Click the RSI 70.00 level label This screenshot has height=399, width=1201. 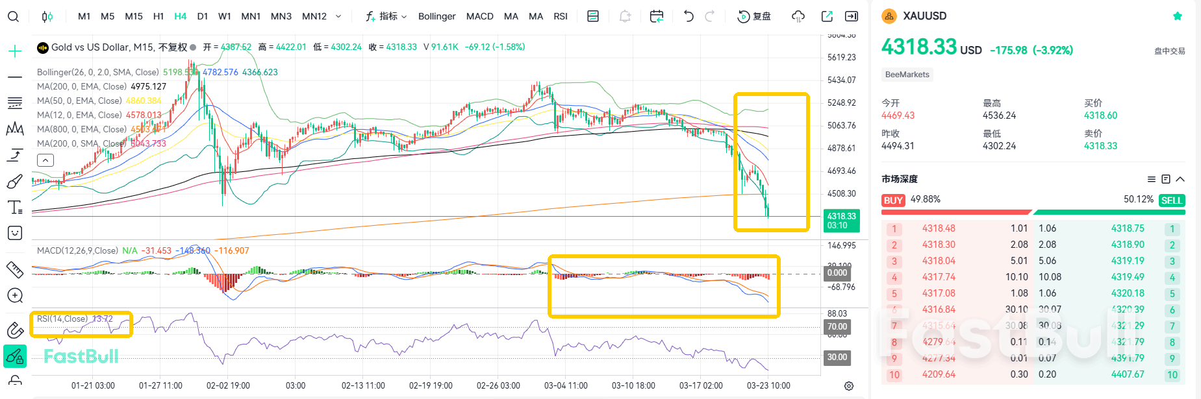(837, 327)
